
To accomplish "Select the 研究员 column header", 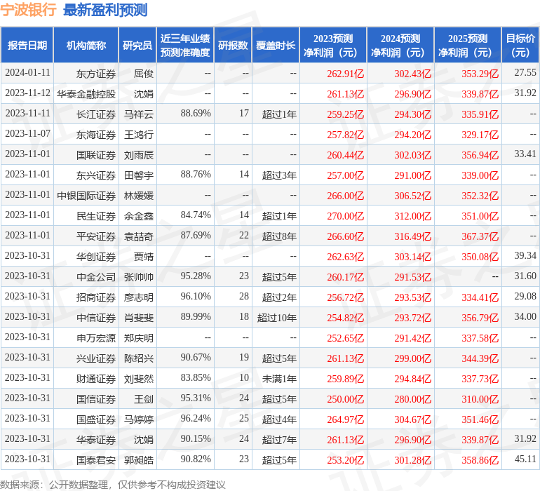I will [137, 45].
